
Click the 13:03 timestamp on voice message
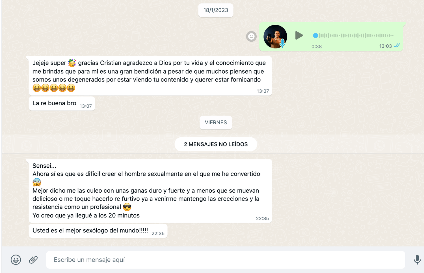[x=385, y=46]
